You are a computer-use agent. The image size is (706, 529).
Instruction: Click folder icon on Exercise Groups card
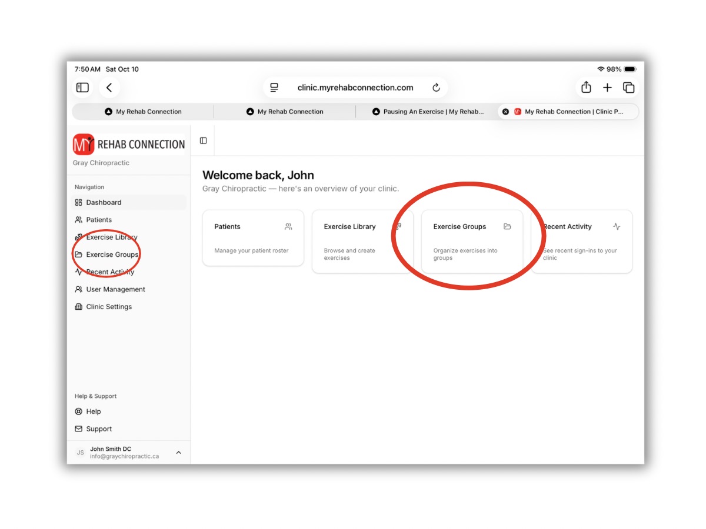point(507,226)
